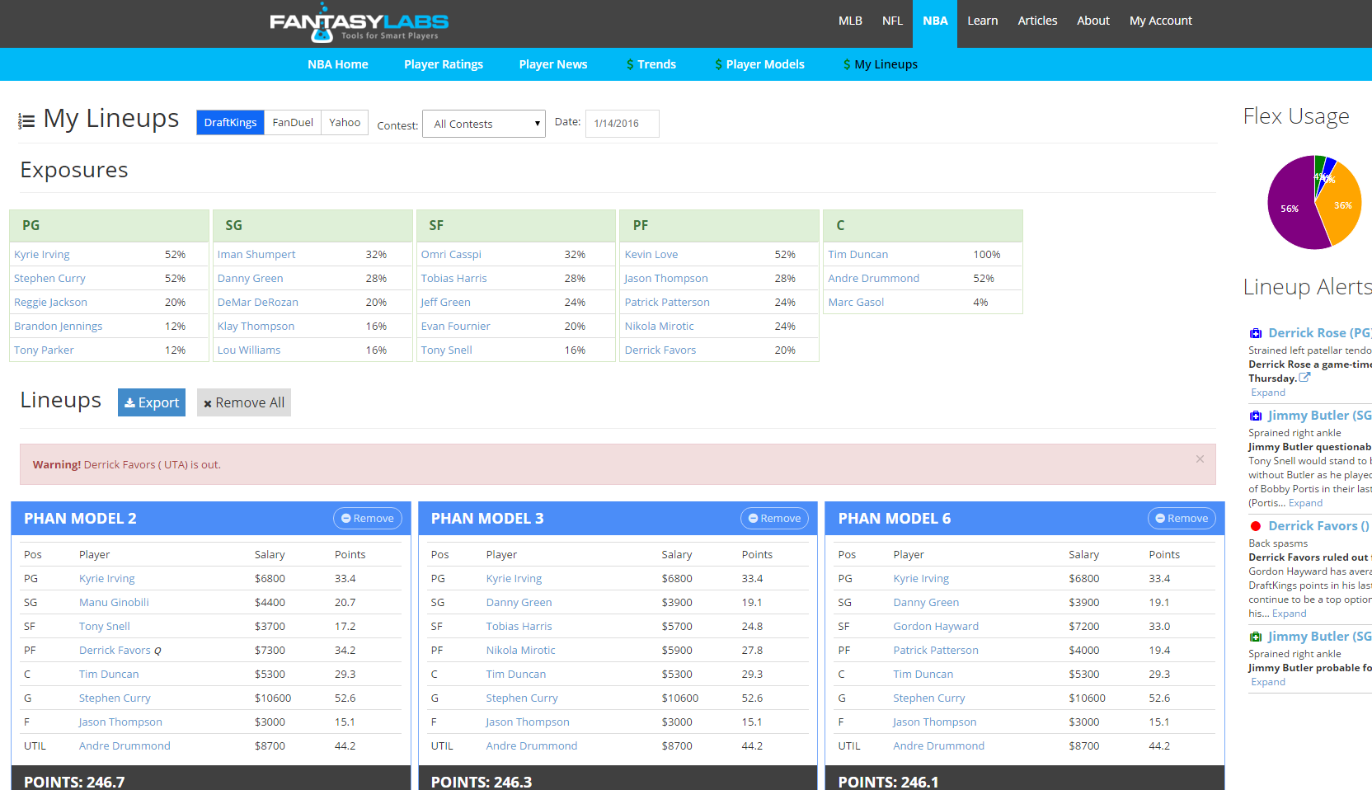
Task: Open the Derrick Rose external news link icon
Action: 1304,378
